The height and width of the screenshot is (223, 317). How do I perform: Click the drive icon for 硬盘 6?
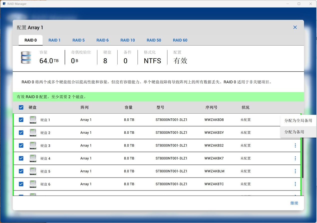point(33,184)
